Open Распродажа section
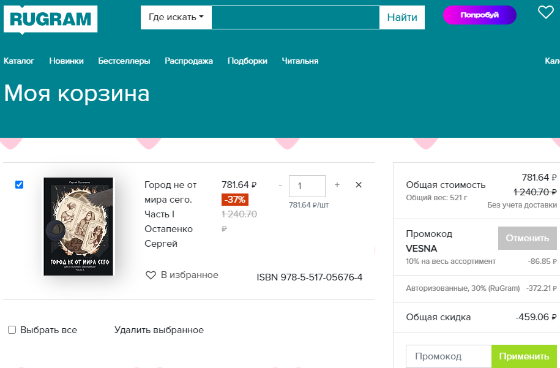This screenshot has width=560, height=368. [189, 61]
